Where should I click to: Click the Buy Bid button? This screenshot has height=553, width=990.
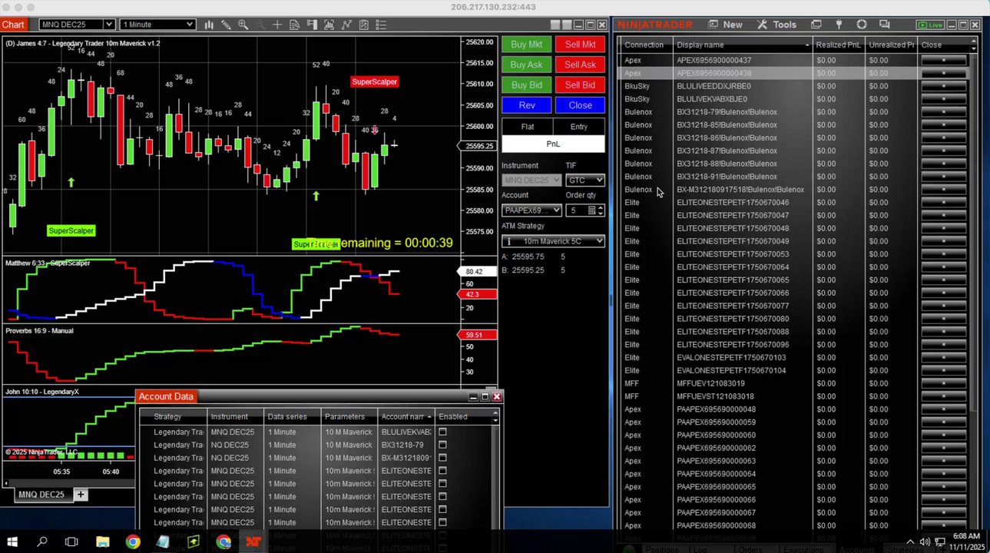[526, 84]
